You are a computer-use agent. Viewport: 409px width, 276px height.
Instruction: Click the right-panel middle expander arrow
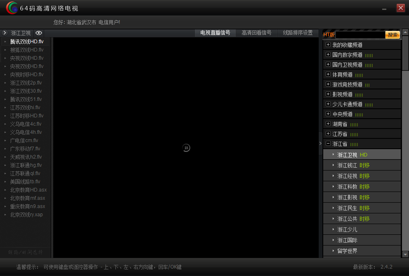pos(320,144)
